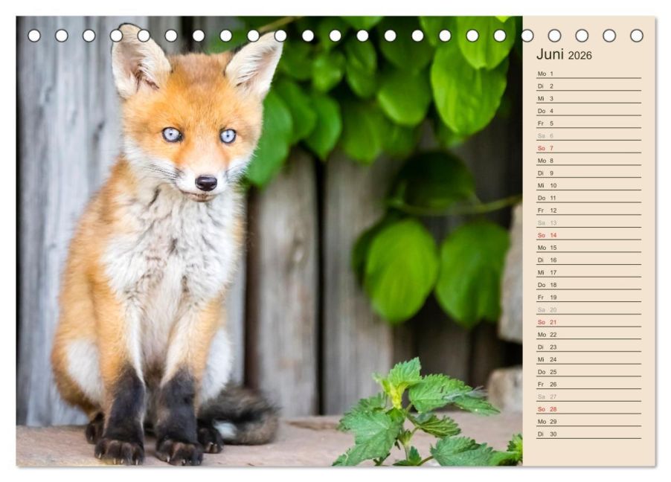Select the Sa 13 date row
This screenshot has height=482, width=671.
588,222
